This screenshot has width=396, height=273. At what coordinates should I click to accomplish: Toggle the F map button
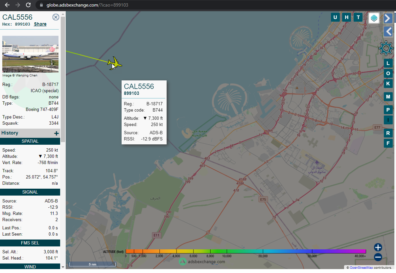(x=388, y=143)
